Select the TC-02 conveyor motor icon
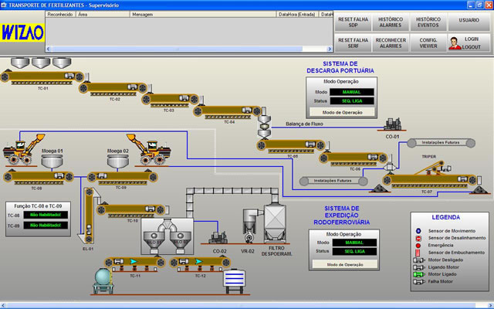Screen dimensions: 494x309 (x=132, y=87)
